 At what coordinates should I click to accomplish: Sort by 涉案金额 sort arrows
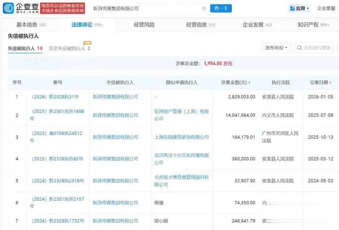[x=249, y=82]
